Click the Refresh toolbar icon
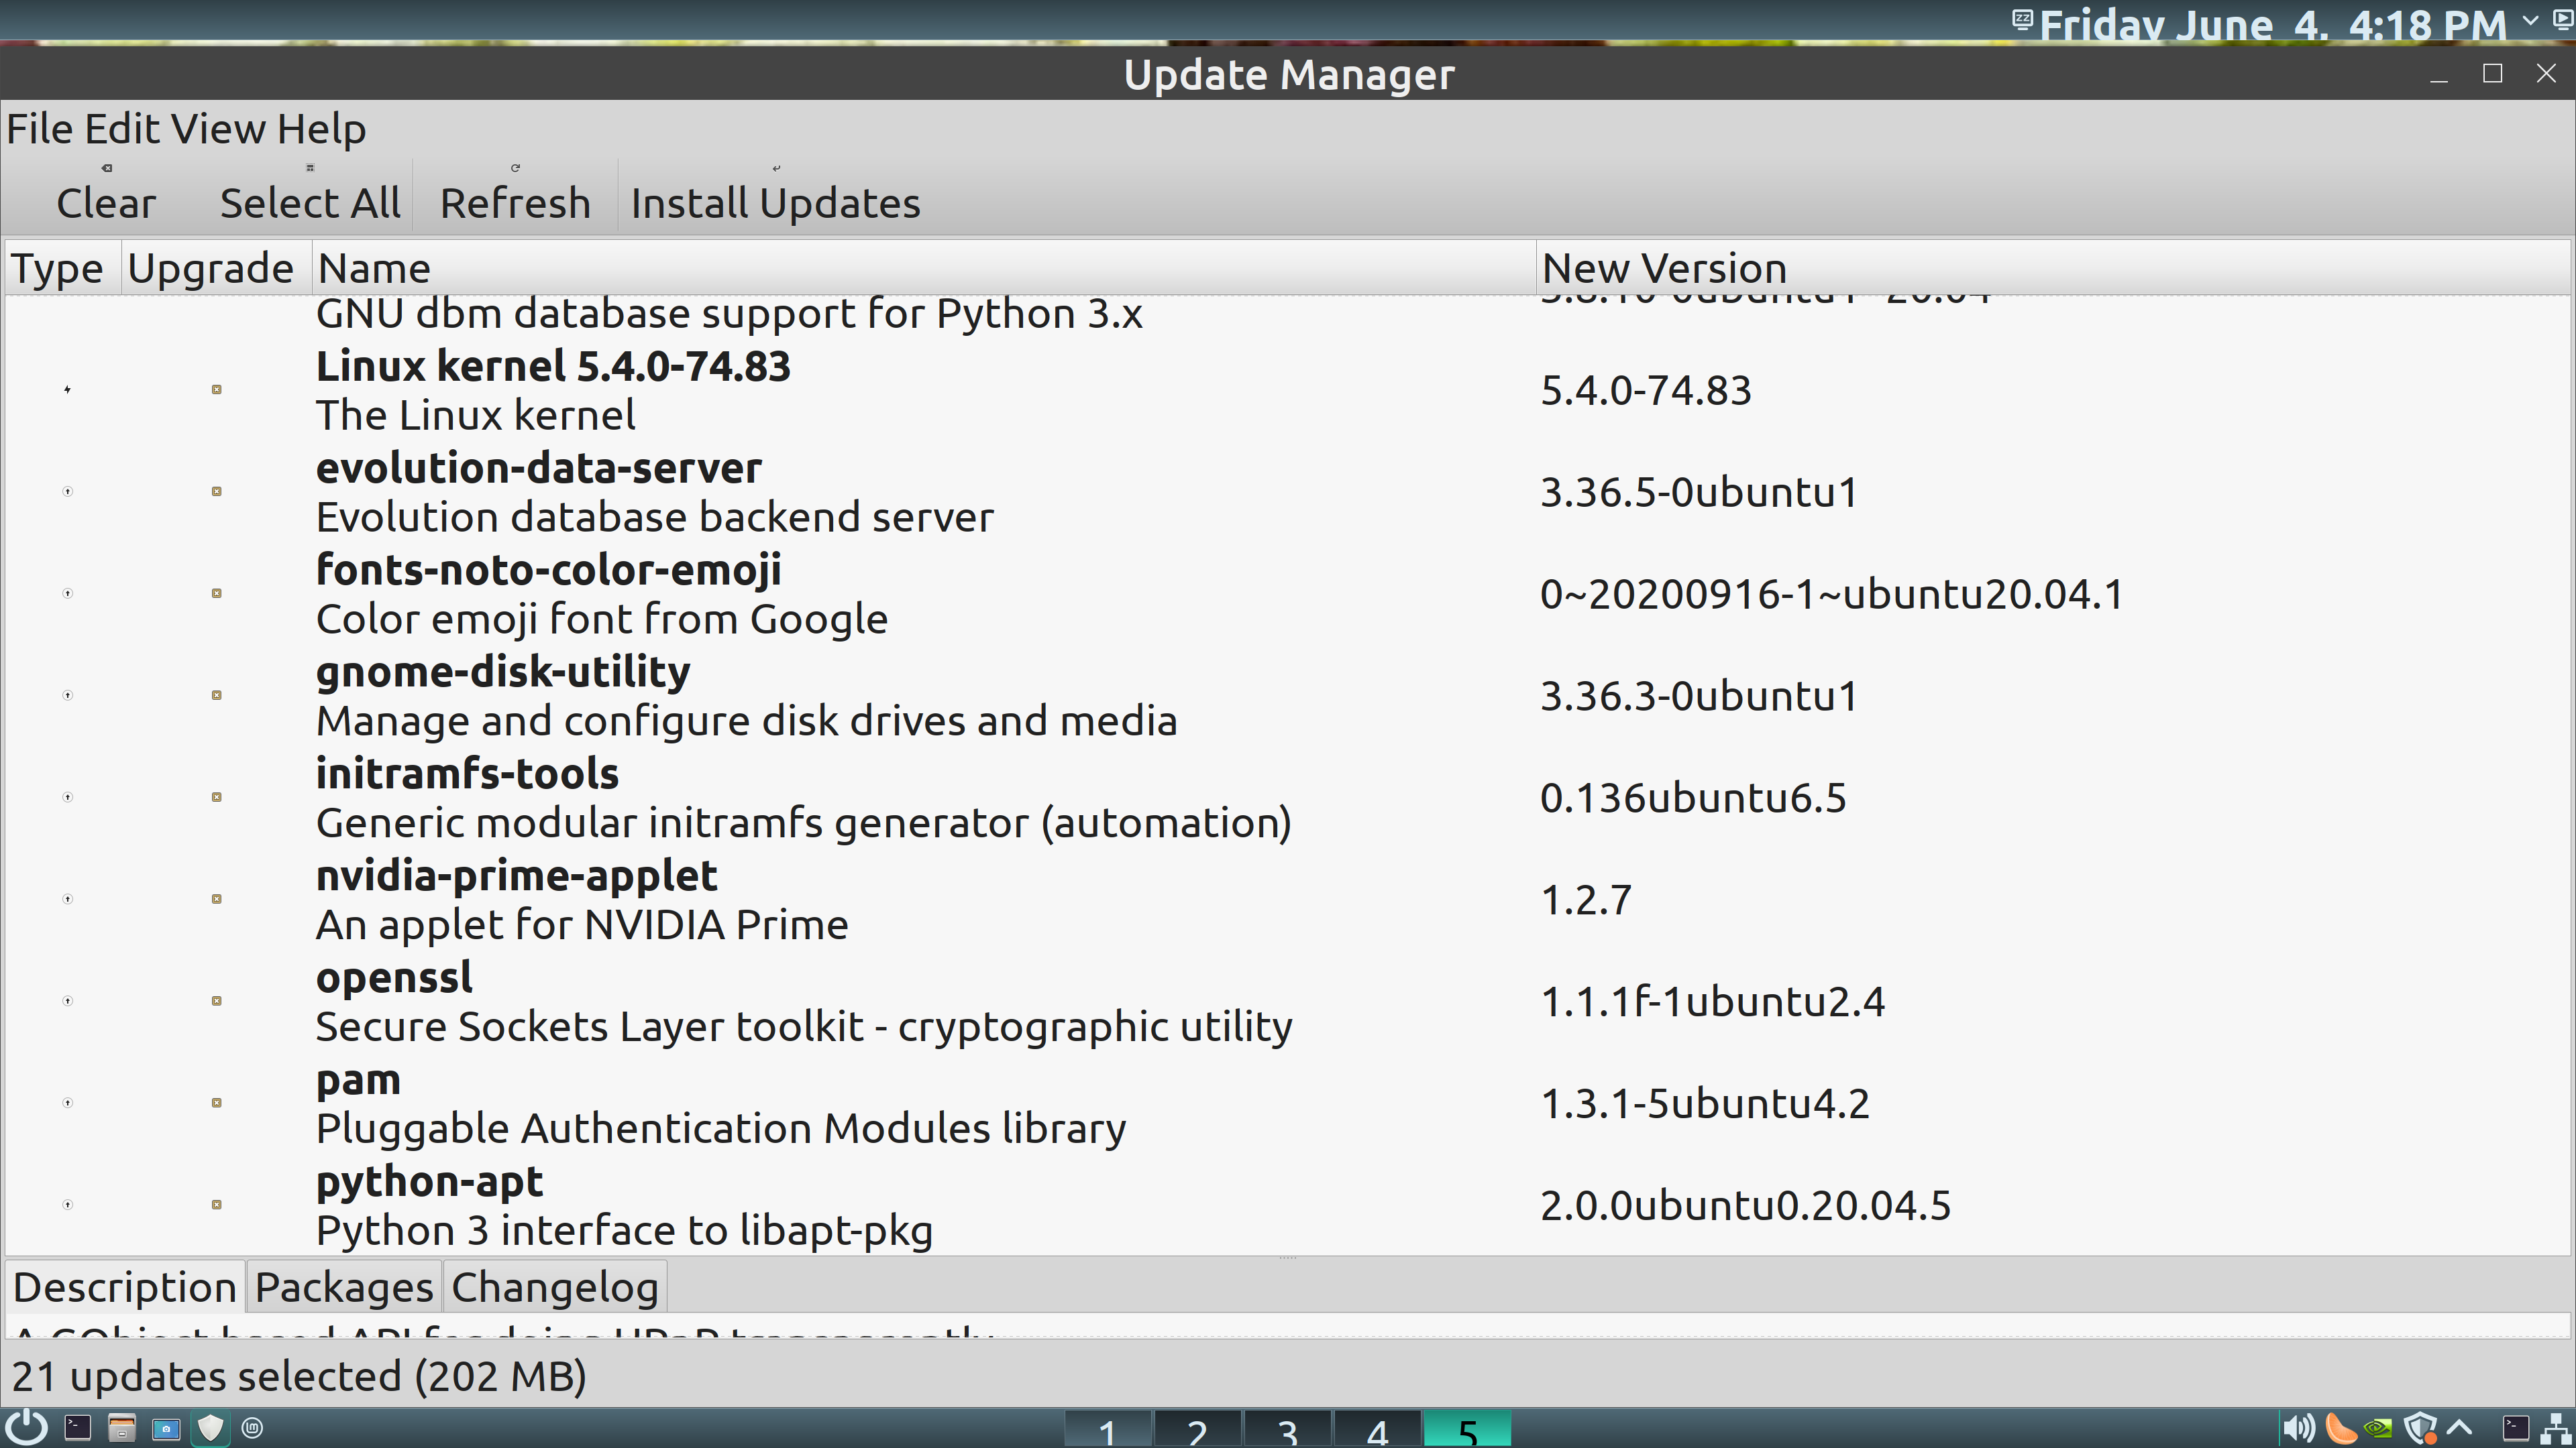2576x1448 pixels. pyautogui.click(x=516, y=168)
